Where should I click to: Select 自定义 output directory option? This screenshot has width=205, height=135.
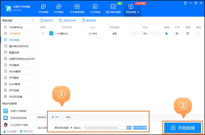76,128
